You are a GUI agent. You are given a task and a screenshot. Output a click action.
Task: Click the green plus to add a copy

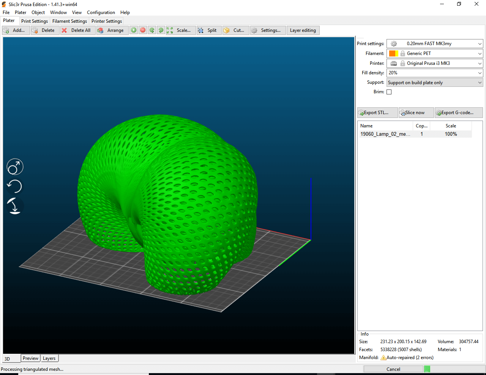tap(134, 30)
